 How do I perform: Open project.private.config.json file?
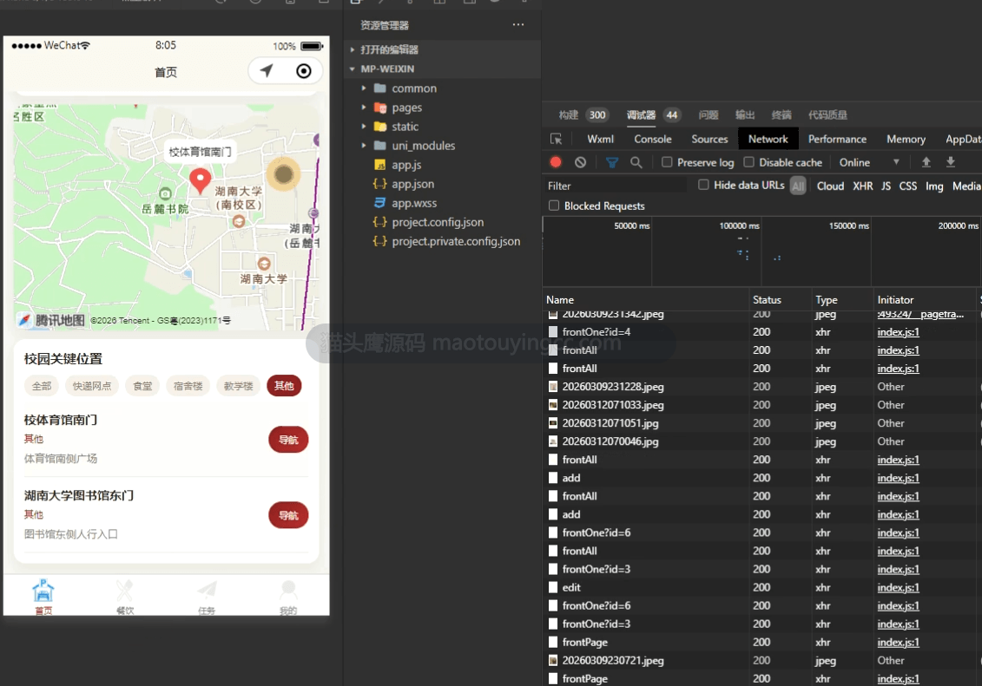(455, 241)
